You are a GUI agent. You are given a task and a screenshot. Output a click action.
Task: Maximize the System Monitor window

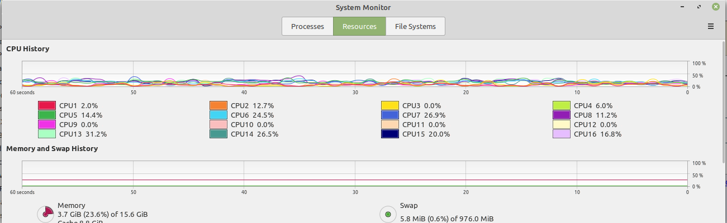[699, 7]
